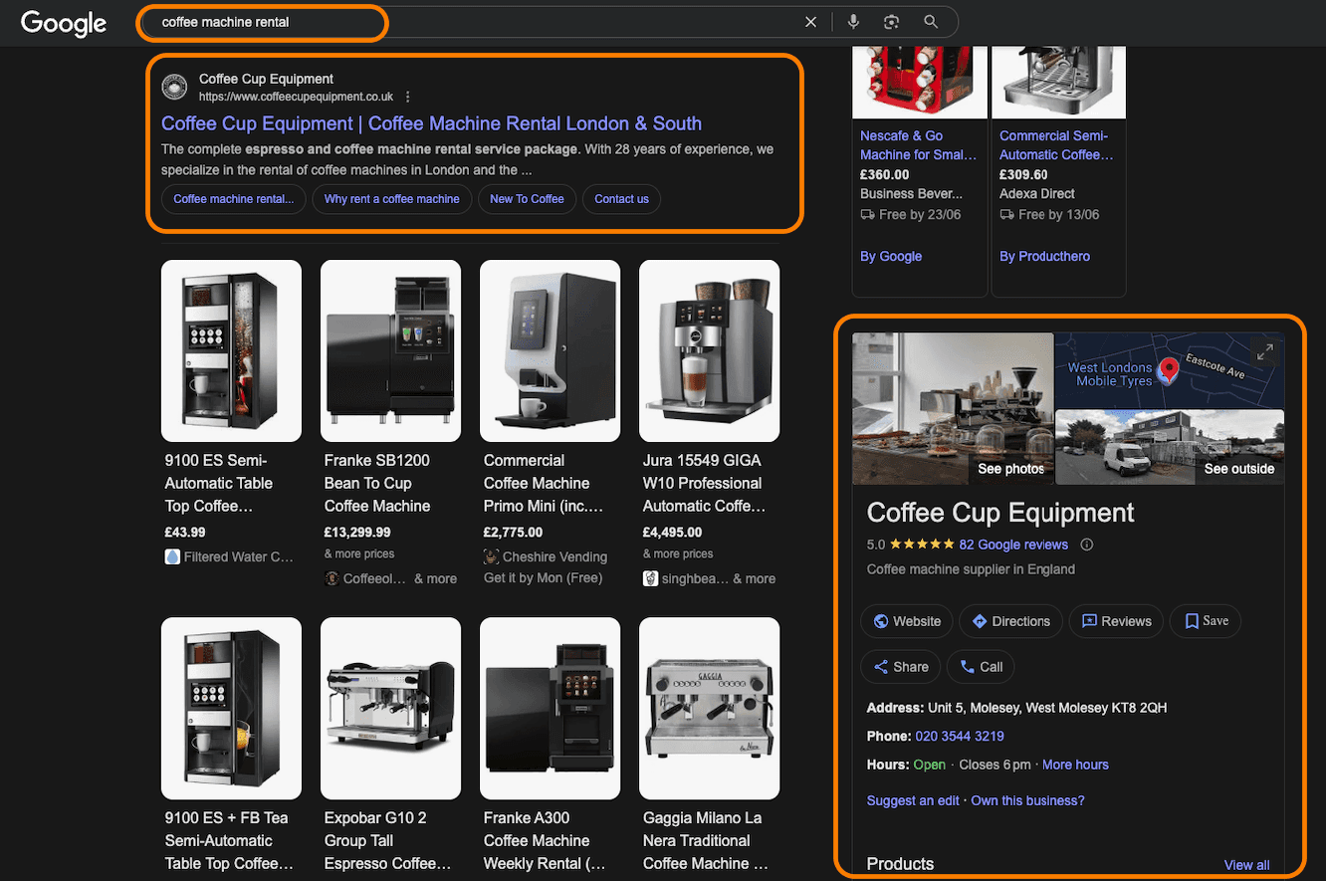This screenshot has width=1326, height=881.
Task: Click '& more prices' under Jura GIGA W10
Action: [x=678, y=553]
